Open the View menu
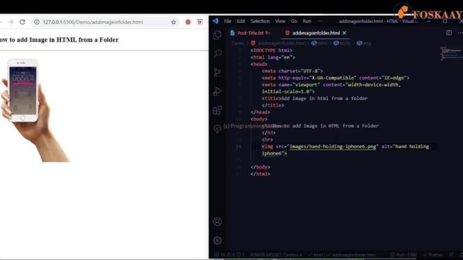Screen dimensions: 463x260 click(x=280, y=21)
